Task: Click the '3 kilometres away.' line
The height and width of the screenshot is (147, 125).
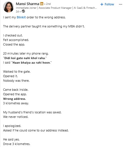Action: (x=16, y=103)
